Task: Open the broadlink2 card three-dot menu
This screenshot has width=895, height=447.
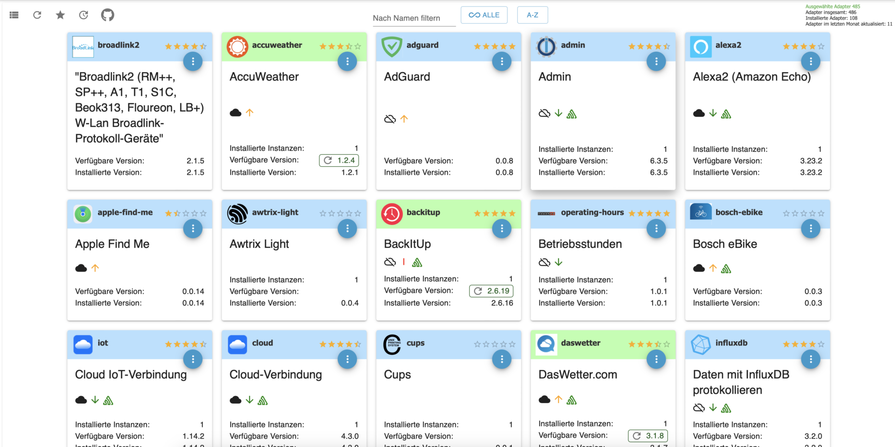Action: pos(193,61)
